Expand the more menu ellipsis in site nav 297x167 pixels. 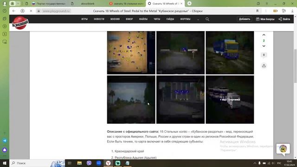point(198,19)
